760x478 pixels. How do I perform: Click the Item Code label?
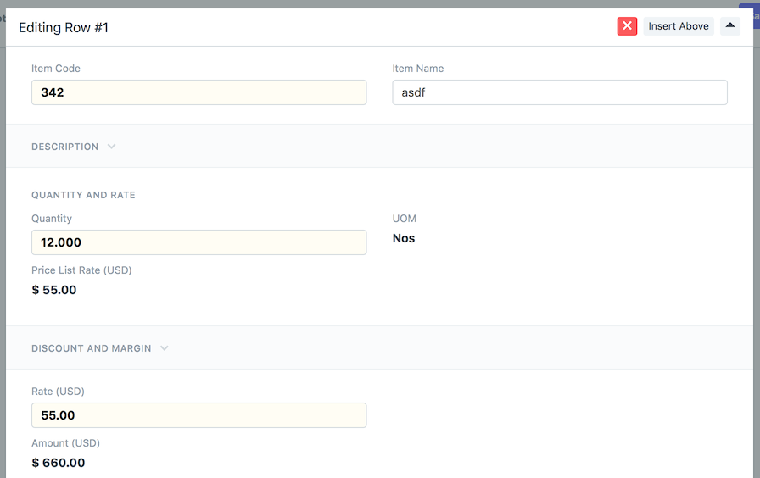pyautogui.click(x=56, y=69)
